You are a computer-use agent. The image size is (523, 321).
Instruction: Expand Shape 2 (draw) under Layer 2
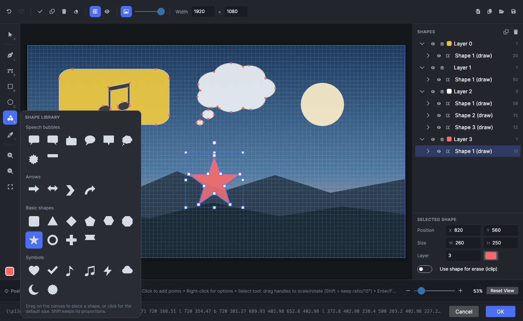pos(428,115)
